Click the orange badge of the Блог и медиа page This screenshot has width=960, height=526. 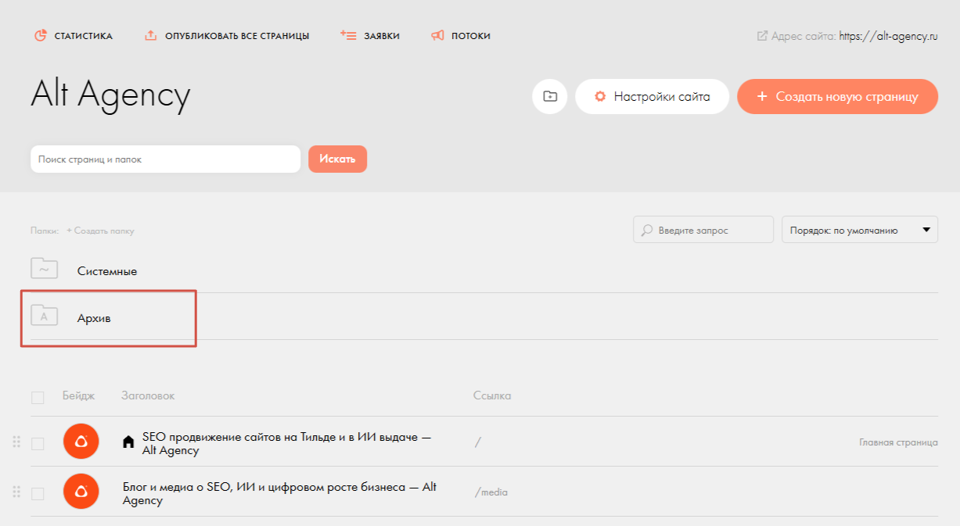tap(81, 492)
